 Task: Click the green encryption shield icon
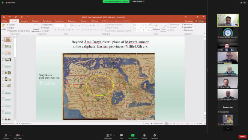tap(3, 3)
